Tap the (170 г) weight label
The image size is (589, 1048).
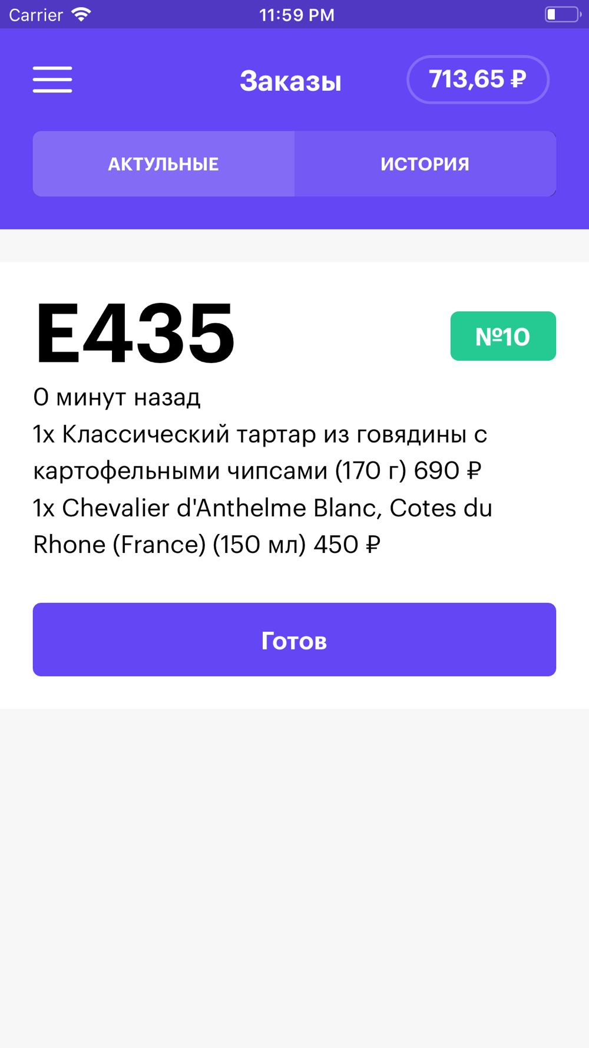[x=370, y=471]
